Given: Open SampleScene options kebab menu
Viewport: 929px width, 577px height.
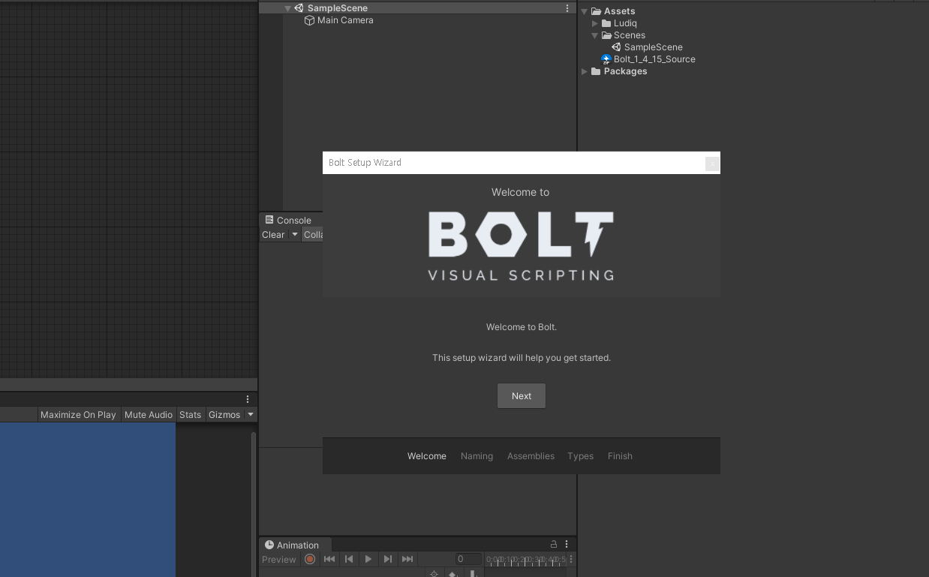Looking at the screenshot, I should pyautogui.click(x=567, y=8).
